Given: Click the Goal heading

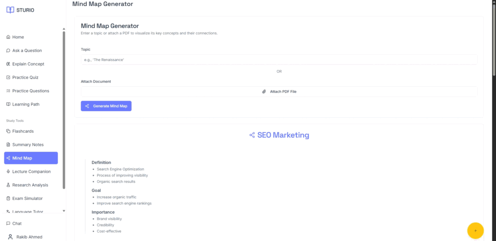Looking at the screenshot, I should coord(96,191).
